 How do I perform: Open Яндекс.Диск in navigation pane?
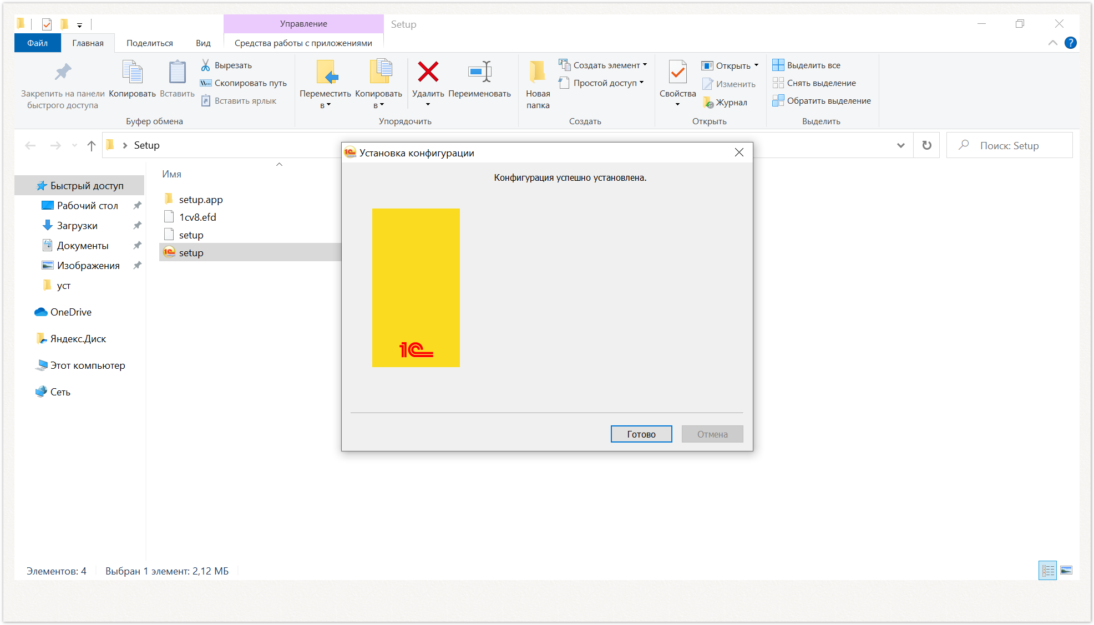(78, 339)
